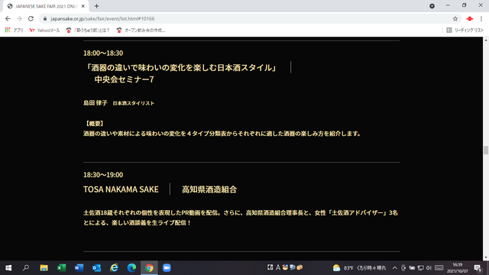The height and width of the screenshot is (275, 489).
Task: Click the IME A input mode indicator
Action: tap(278, 267)
